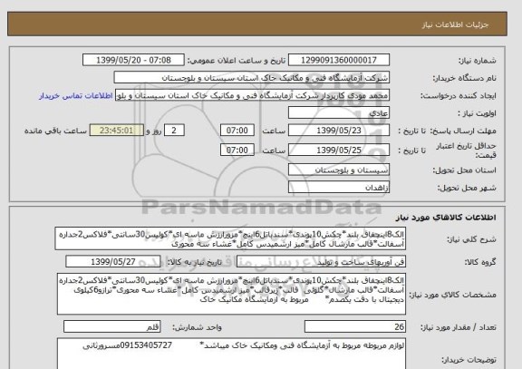
Task: Click the مشخصات کالای مورد نیاز text area
Action: click(x=231, y=294)
